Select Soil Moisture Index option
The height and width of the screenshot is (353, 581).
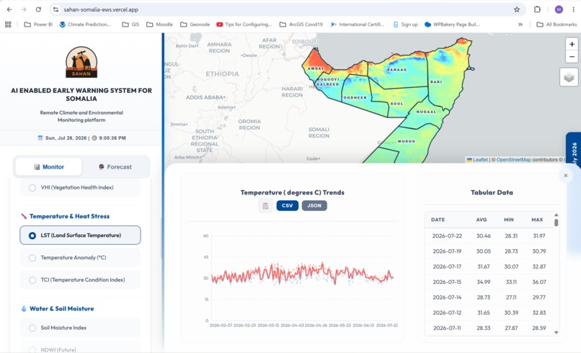[81, 328]
